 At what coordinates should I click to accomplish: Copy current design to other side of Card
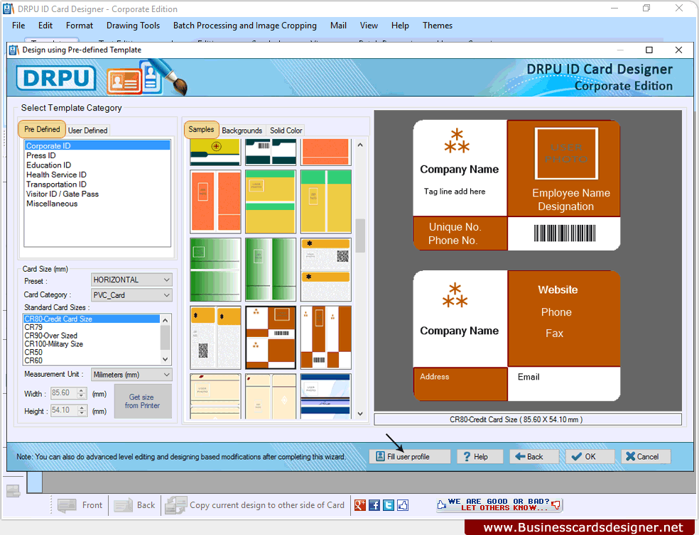255,505
